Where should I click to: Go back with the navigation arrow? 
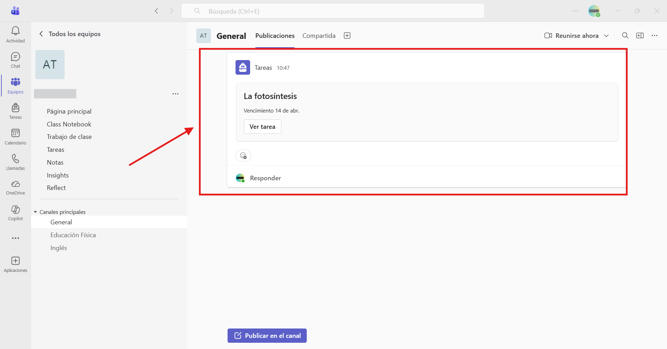[157, 11]
